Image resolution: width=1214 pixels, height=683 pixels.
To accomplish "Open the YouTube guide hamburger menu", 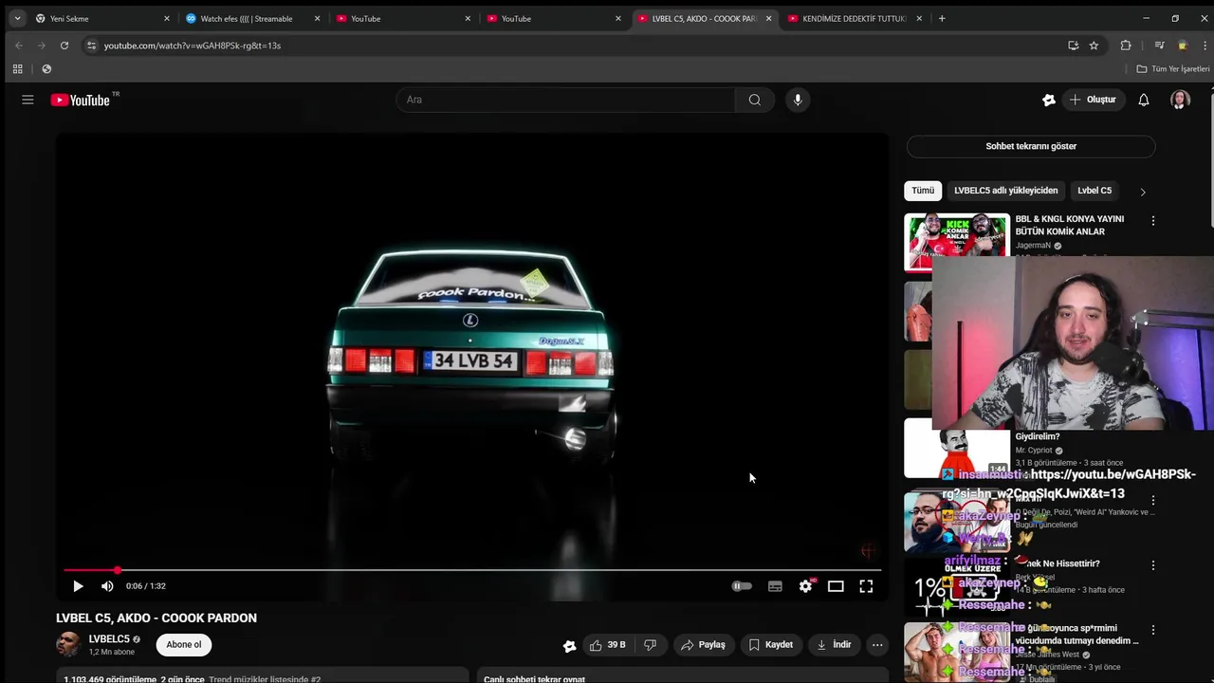I will pos(28,100).
